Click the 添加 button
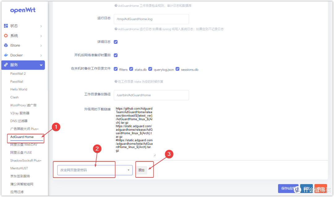 click(x=141, y=170)
